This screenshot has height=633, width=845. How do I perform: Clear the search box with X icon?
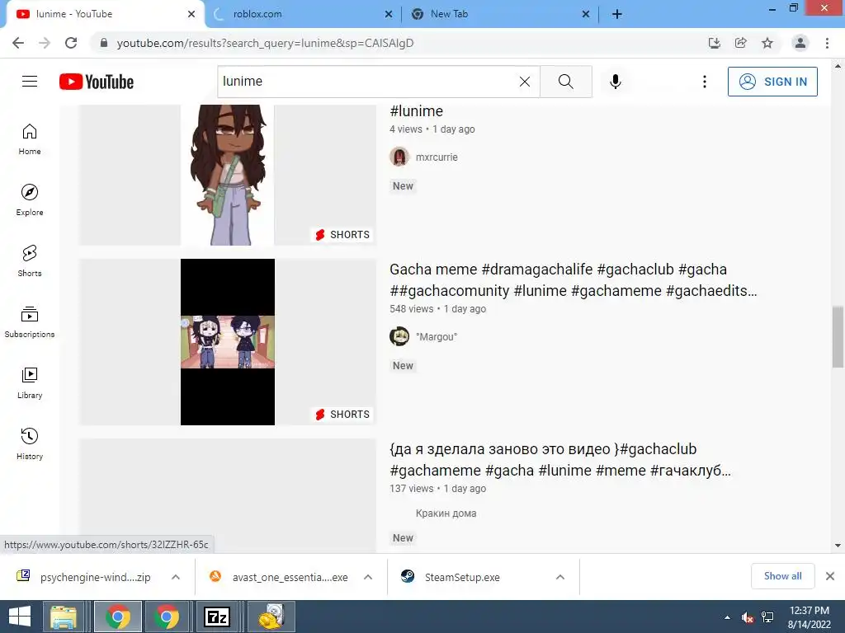[x=524, y=82]
